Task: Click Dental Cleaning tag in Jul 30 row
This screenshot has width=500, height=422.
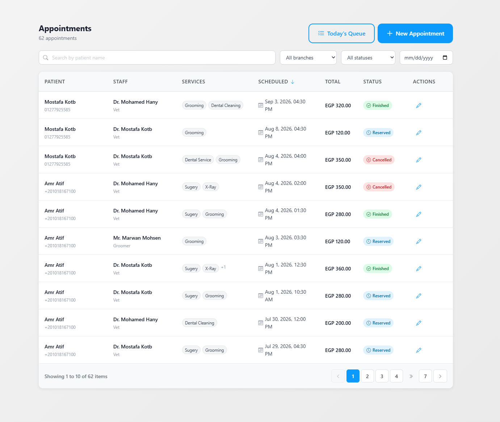Action: click(199, 323)
